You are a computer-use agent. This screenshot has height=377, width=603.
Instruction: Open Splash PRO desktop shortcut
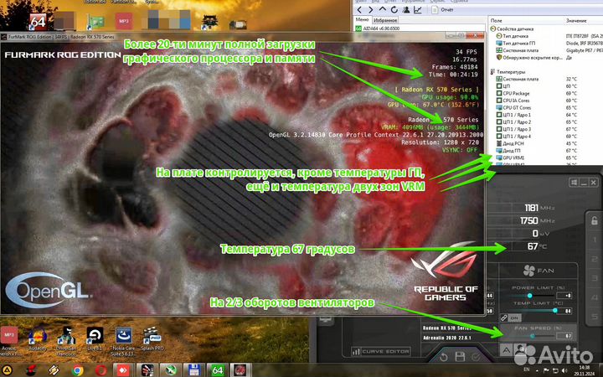coord(152,338)
